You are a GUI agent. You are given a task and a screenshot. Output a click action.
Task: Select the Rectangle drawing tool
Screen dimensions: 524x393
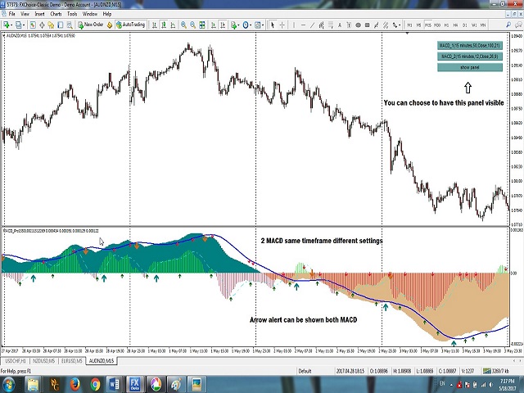pyautogui.click(x=367, y=25)
